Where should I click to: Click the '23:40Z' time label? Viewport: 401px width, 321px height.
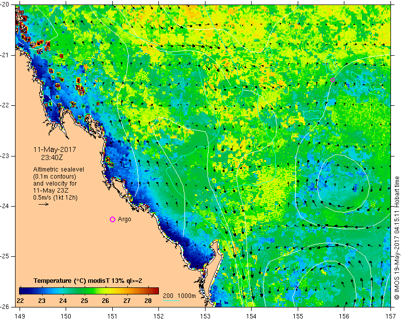point(52,157)
